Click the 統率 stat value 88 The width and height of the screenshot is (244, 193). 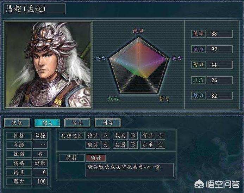tap(220, 34)
